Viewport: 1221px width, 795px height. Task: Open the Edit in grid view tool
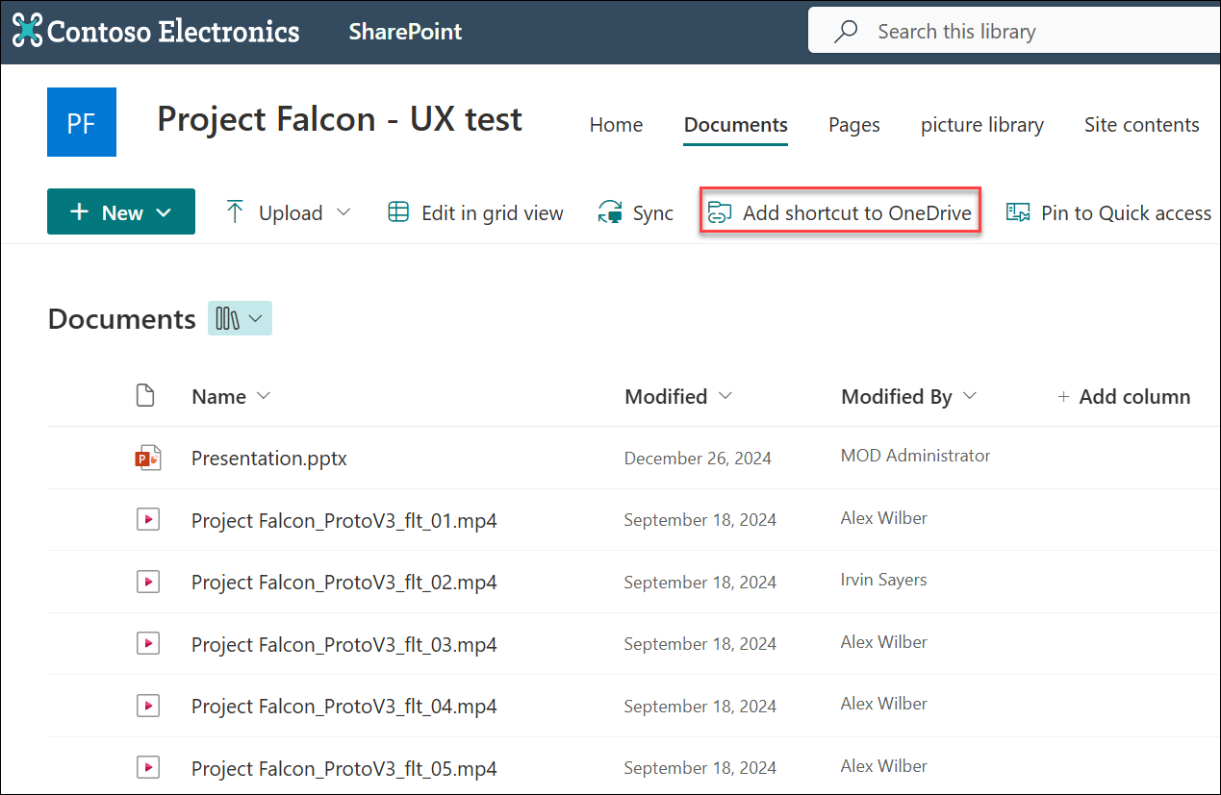pos(474,212)
